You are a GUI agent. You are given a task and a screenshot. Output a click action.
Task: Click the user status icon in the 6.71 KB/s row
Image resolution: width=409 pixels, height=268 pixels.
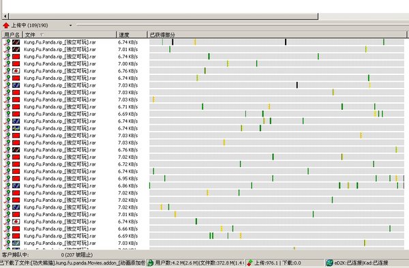click(x=7, y=107)
